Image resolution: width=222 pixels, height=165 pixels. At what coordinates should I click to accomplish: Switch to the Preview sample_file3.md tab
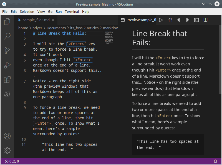click(138, 20)
